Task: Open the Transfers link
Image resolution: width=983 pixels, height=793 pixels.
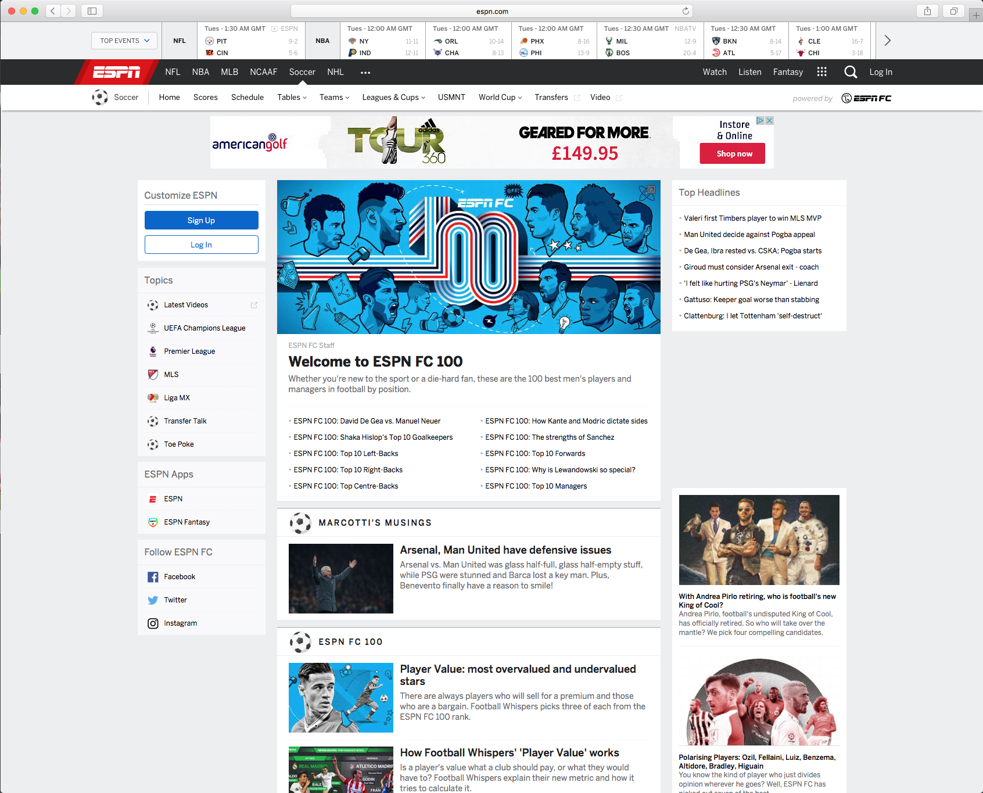Action: pos(551,97)
